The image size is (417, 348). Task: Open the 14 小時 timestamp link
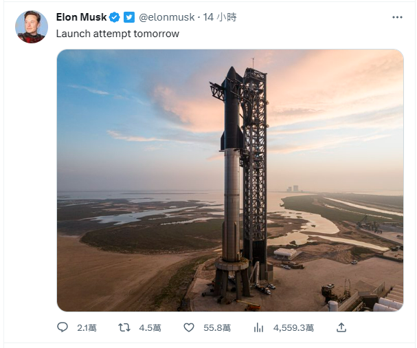click(220, 17)
